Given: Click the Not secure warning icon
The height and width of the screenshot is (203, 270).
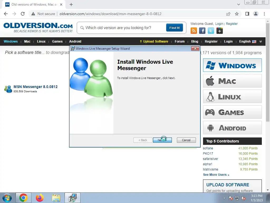Looking at the screenshot, I should tap(33, 14).
